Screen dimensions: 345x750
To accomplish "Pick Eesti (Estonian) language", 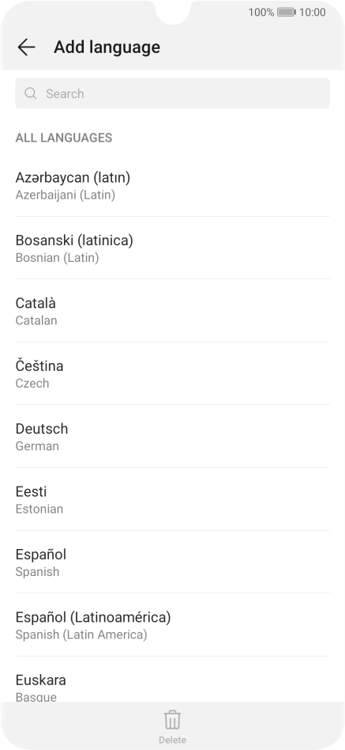I will point(172,499).
